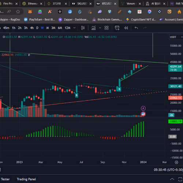Click the current price label 42291.64
This screenshot has height=183, width=183.
coord(175,68)
